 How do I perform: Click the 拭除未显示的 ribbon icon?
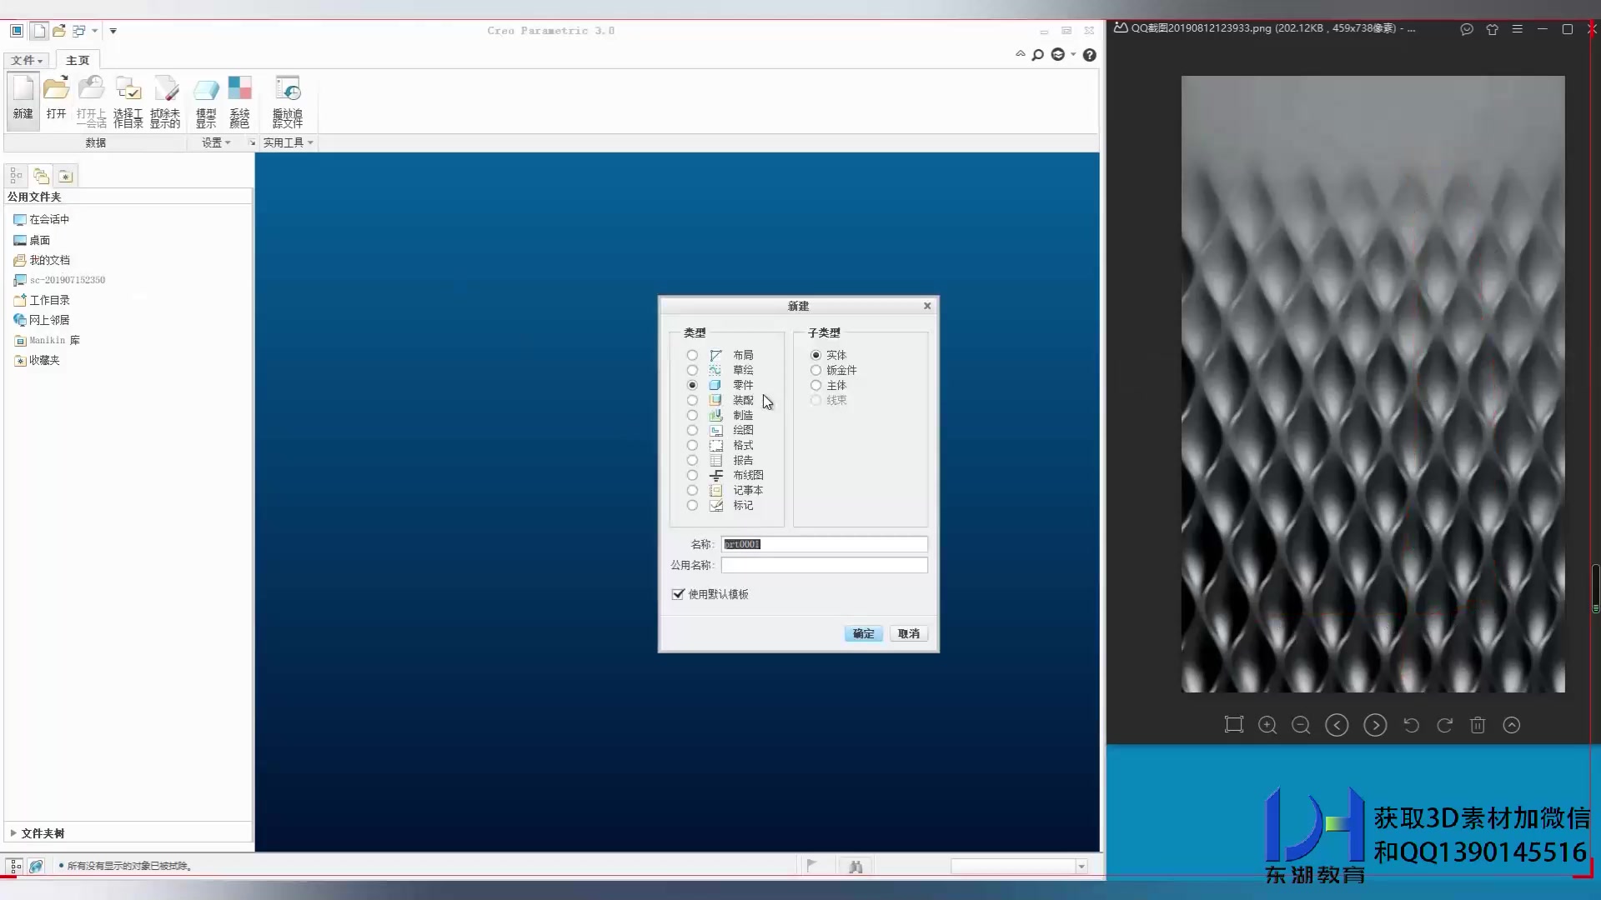pos(165,100)
